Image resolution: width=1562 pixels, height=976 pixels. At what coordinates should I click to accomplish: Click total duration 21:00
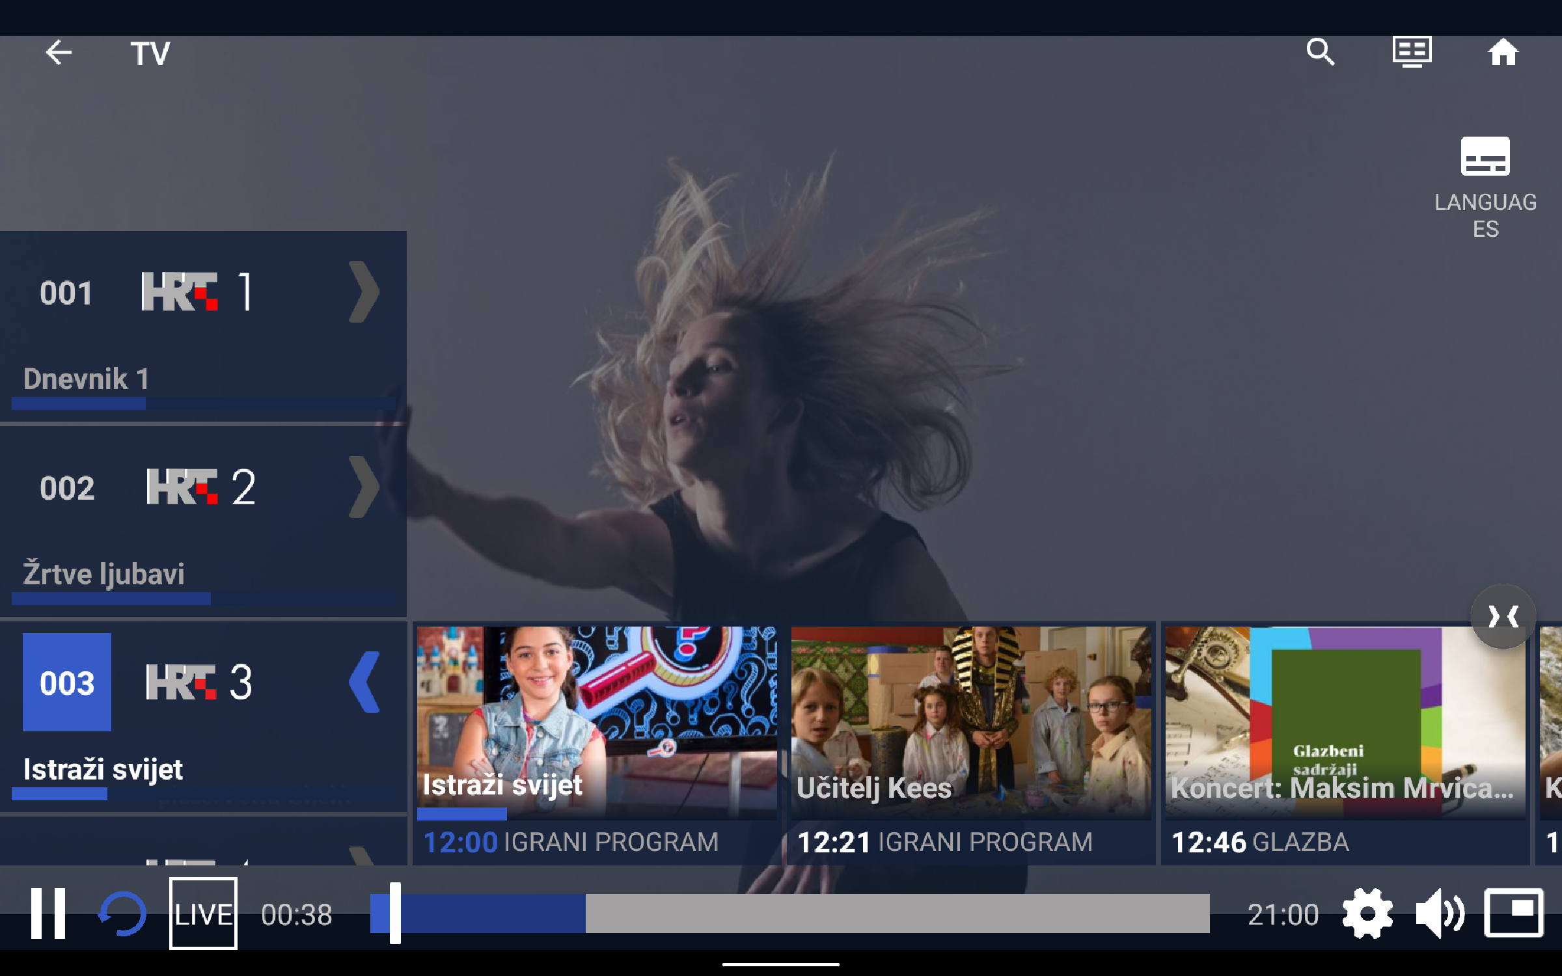coord(1283,914)
